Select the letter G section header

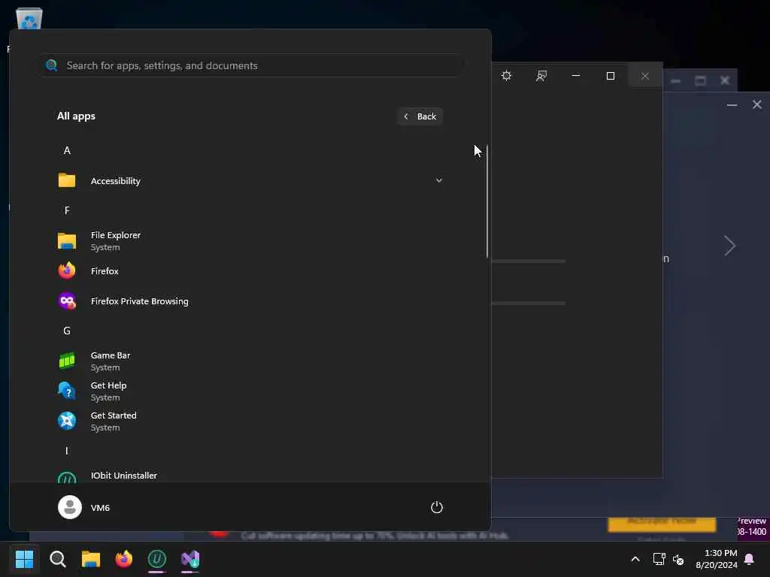[x=67, y=331]
